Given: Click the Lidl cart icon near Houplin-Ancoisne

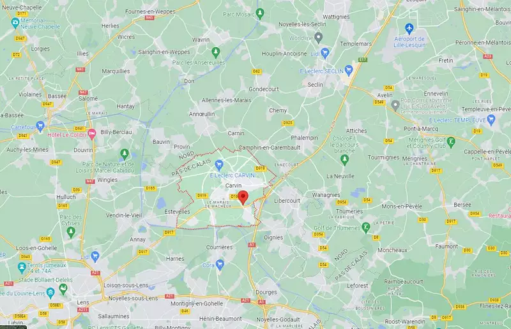Looking at the screenshot, I should point(325,53).
